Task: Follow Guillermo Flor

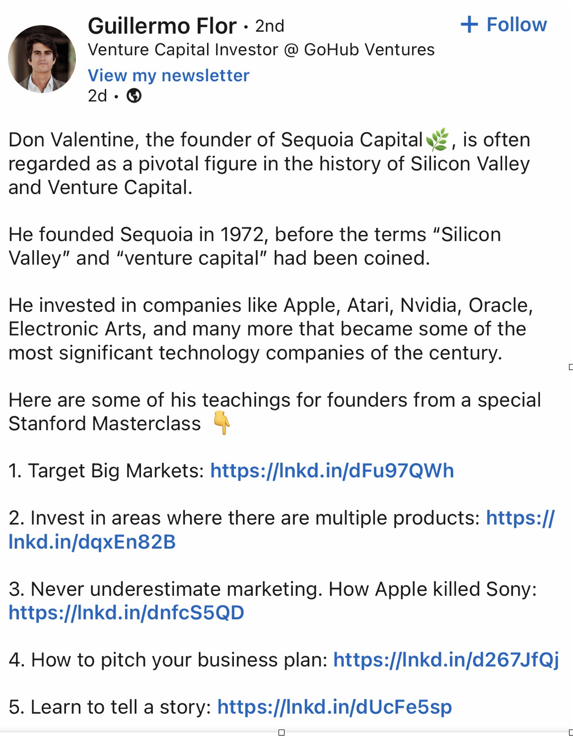Action: 504,24
